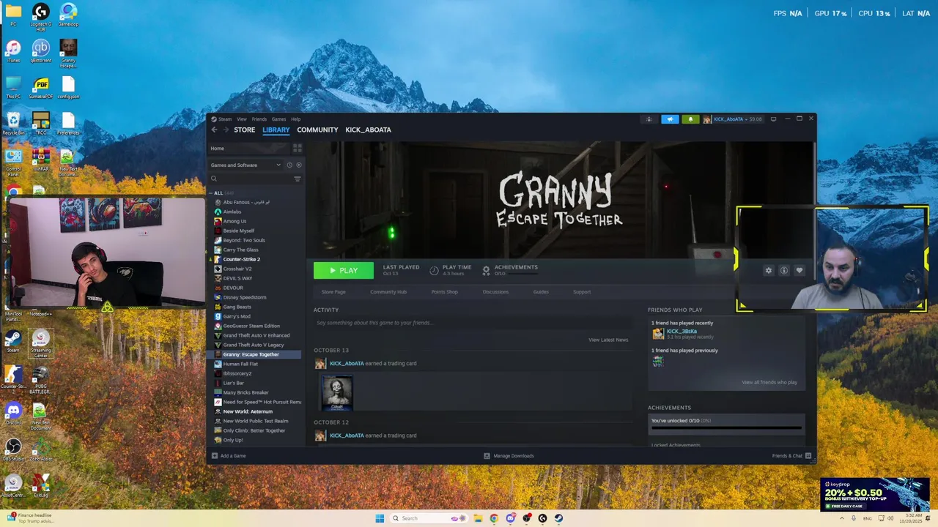Open the Steam menu
Screen dimensions: 938x527
pos(224,119)
